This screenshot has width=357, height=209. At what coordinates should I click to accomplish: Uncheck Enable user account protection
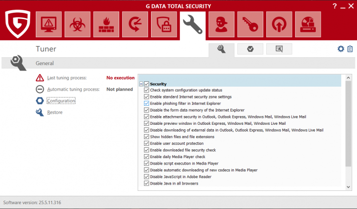(x=147, y=143)
